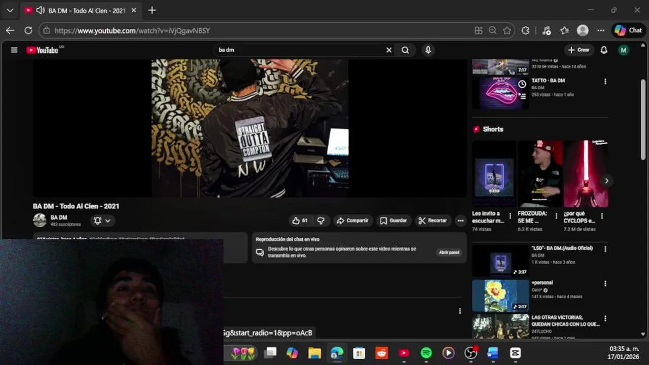This screenshot has width=649, height=365.
Task: Open Reddit from the taskbar
Action: 382,353
